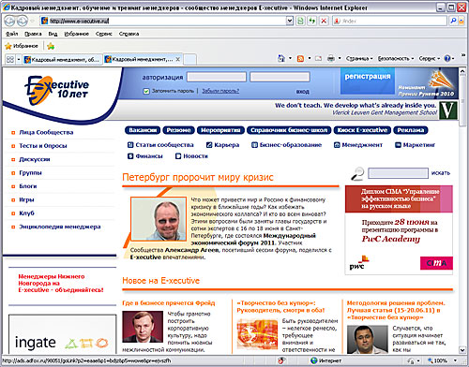Open the Страница dropdown menu
469x367 pixels.
(359, 58)
